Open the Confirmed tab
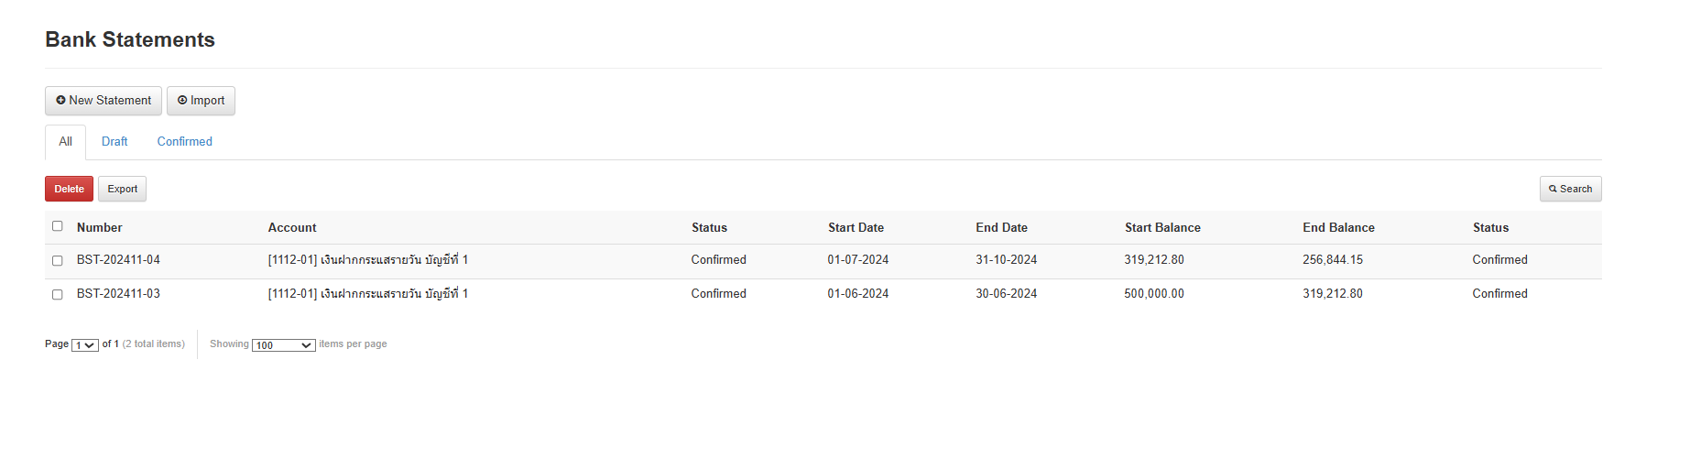Image resolution: width=1690 pixels, height=469 pixels. 184,142
